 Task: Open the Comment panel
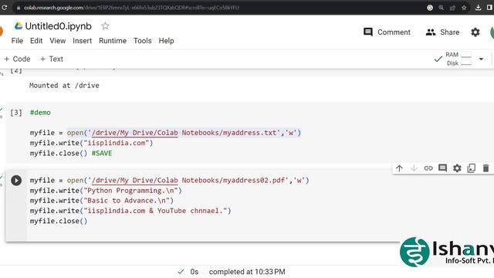tap(387, 32)
